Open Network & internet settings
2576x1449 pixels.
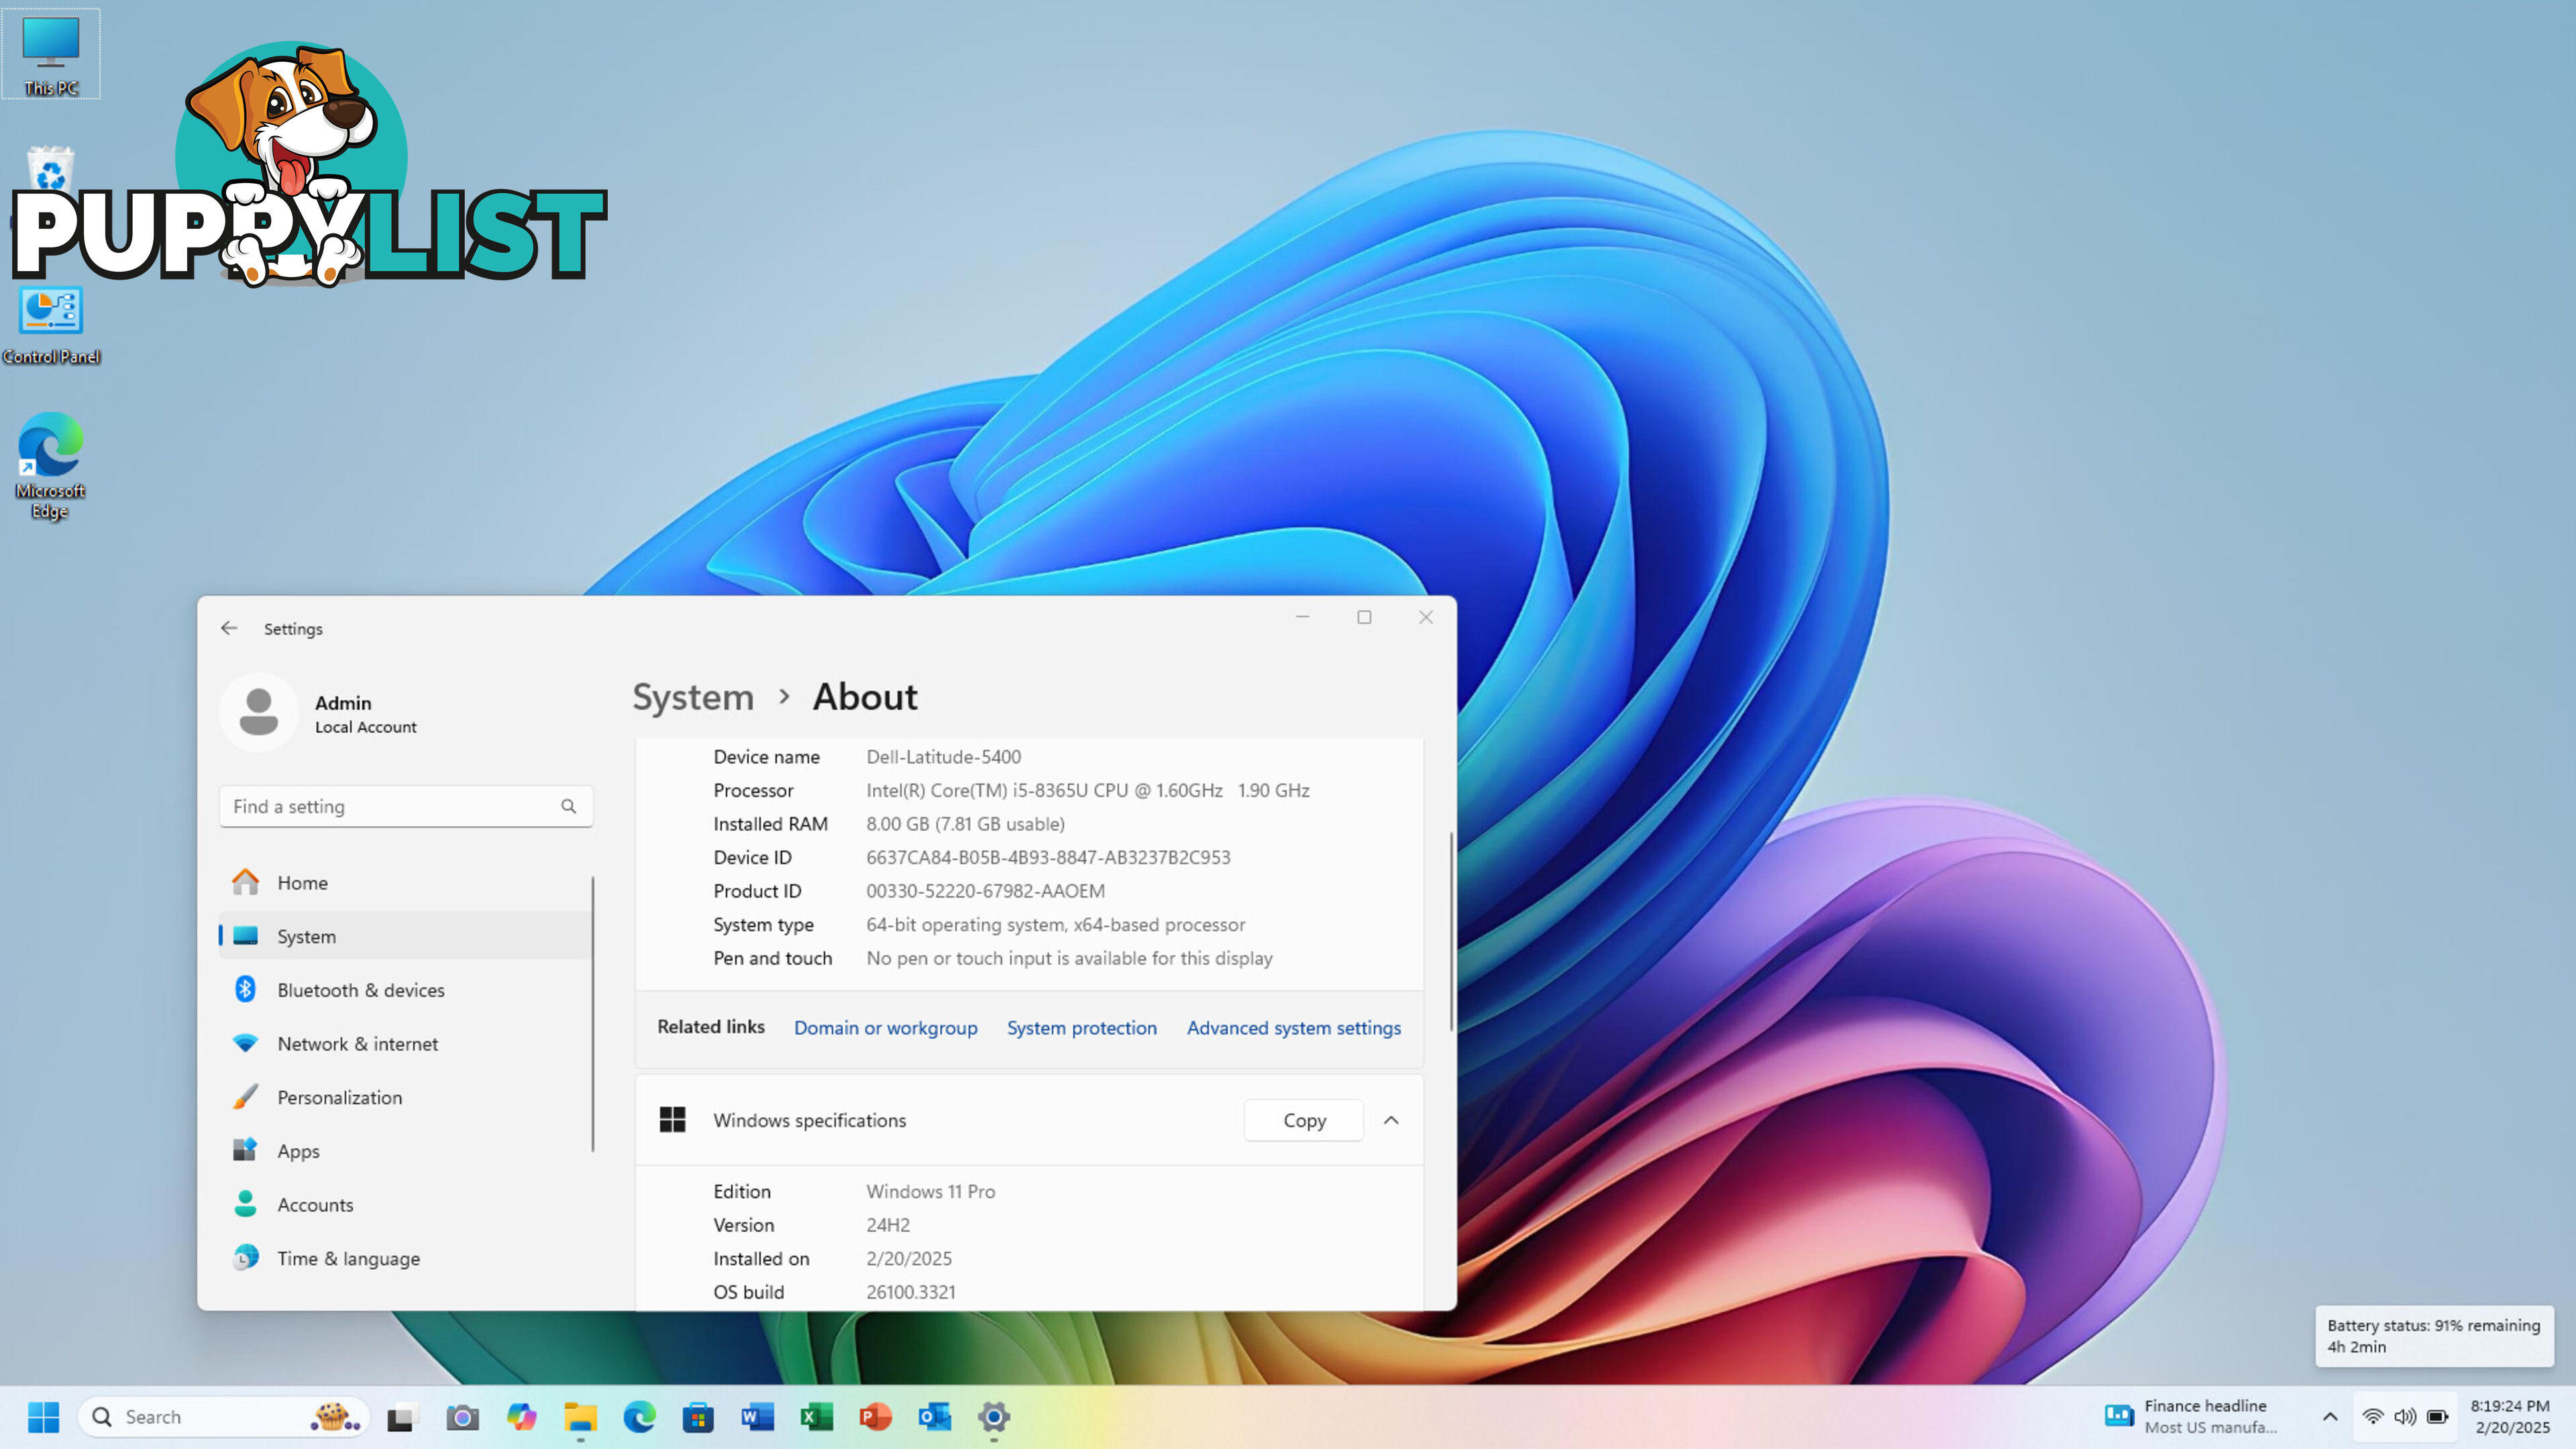358,1042
